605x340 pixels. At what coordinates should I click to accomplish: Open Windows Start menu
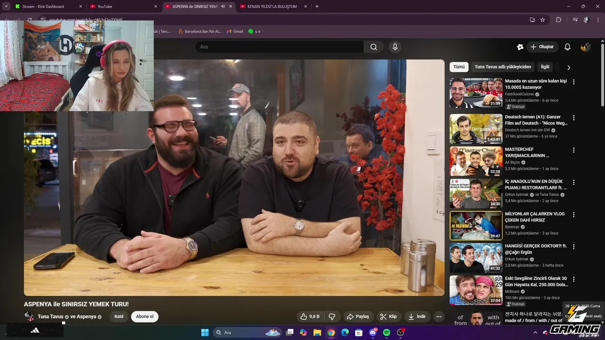205,332
